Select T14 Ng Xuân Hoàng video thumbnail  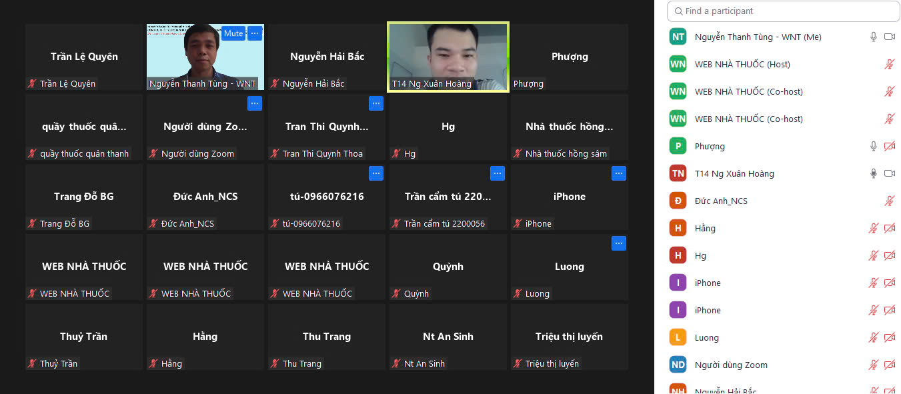(448, 57)
